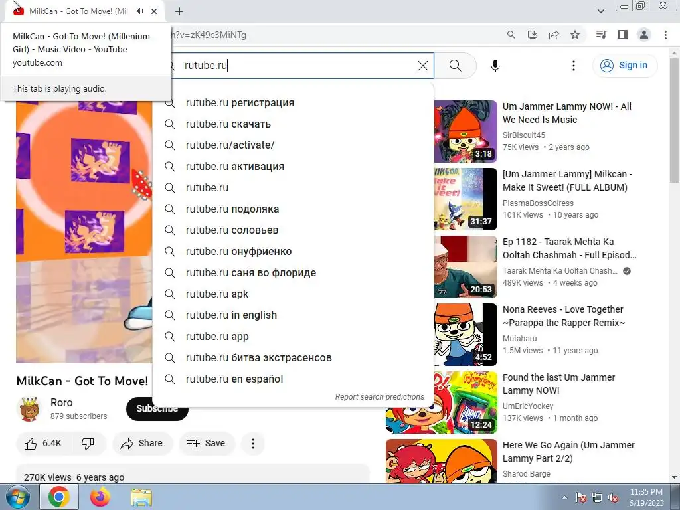Dislike the video with thumbs down
The width and height of the screenshot is (680, 510).
(88, 443)
